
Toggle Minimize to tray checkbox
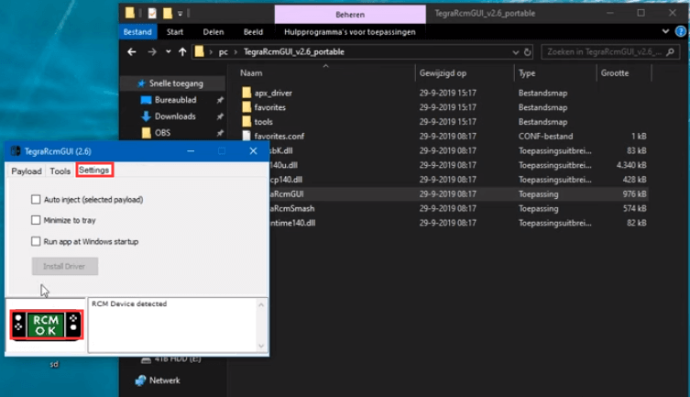coord(36,220)
